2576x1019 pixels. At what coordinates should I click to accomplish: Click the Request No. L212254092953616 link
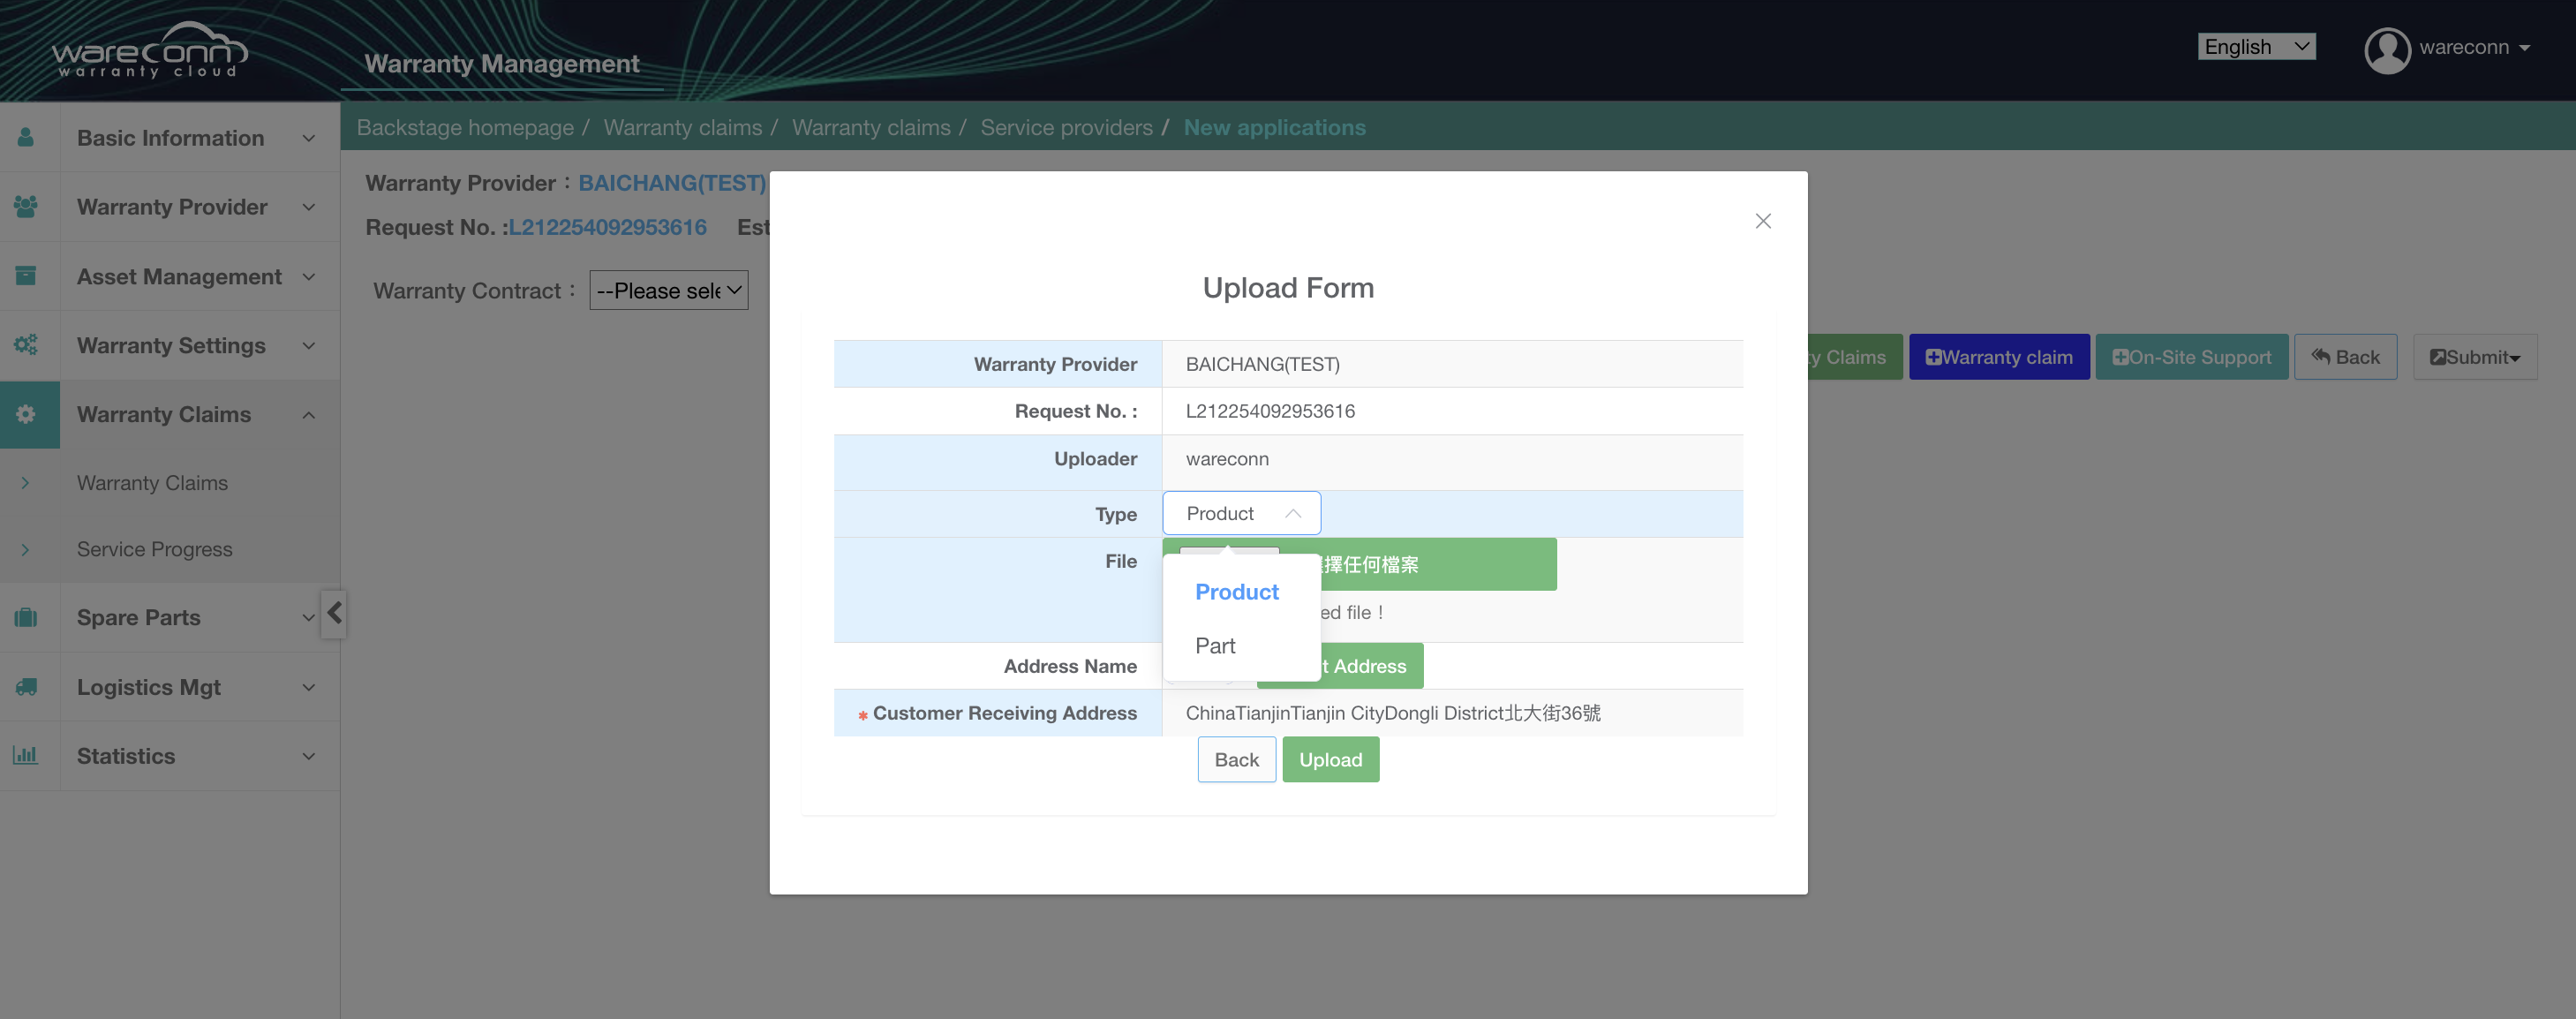pos(607,227)
